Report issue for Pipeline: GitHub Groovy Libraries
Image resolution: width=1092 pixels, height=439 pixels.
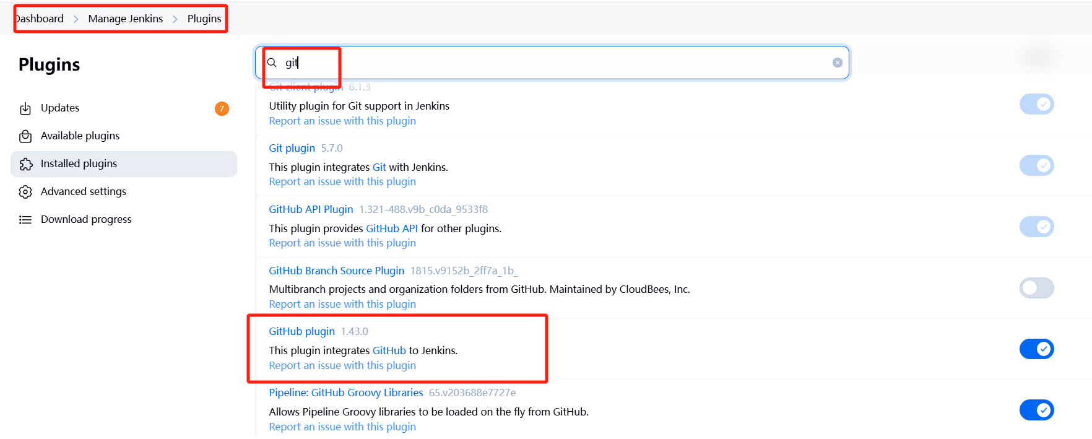click(342, 427)
